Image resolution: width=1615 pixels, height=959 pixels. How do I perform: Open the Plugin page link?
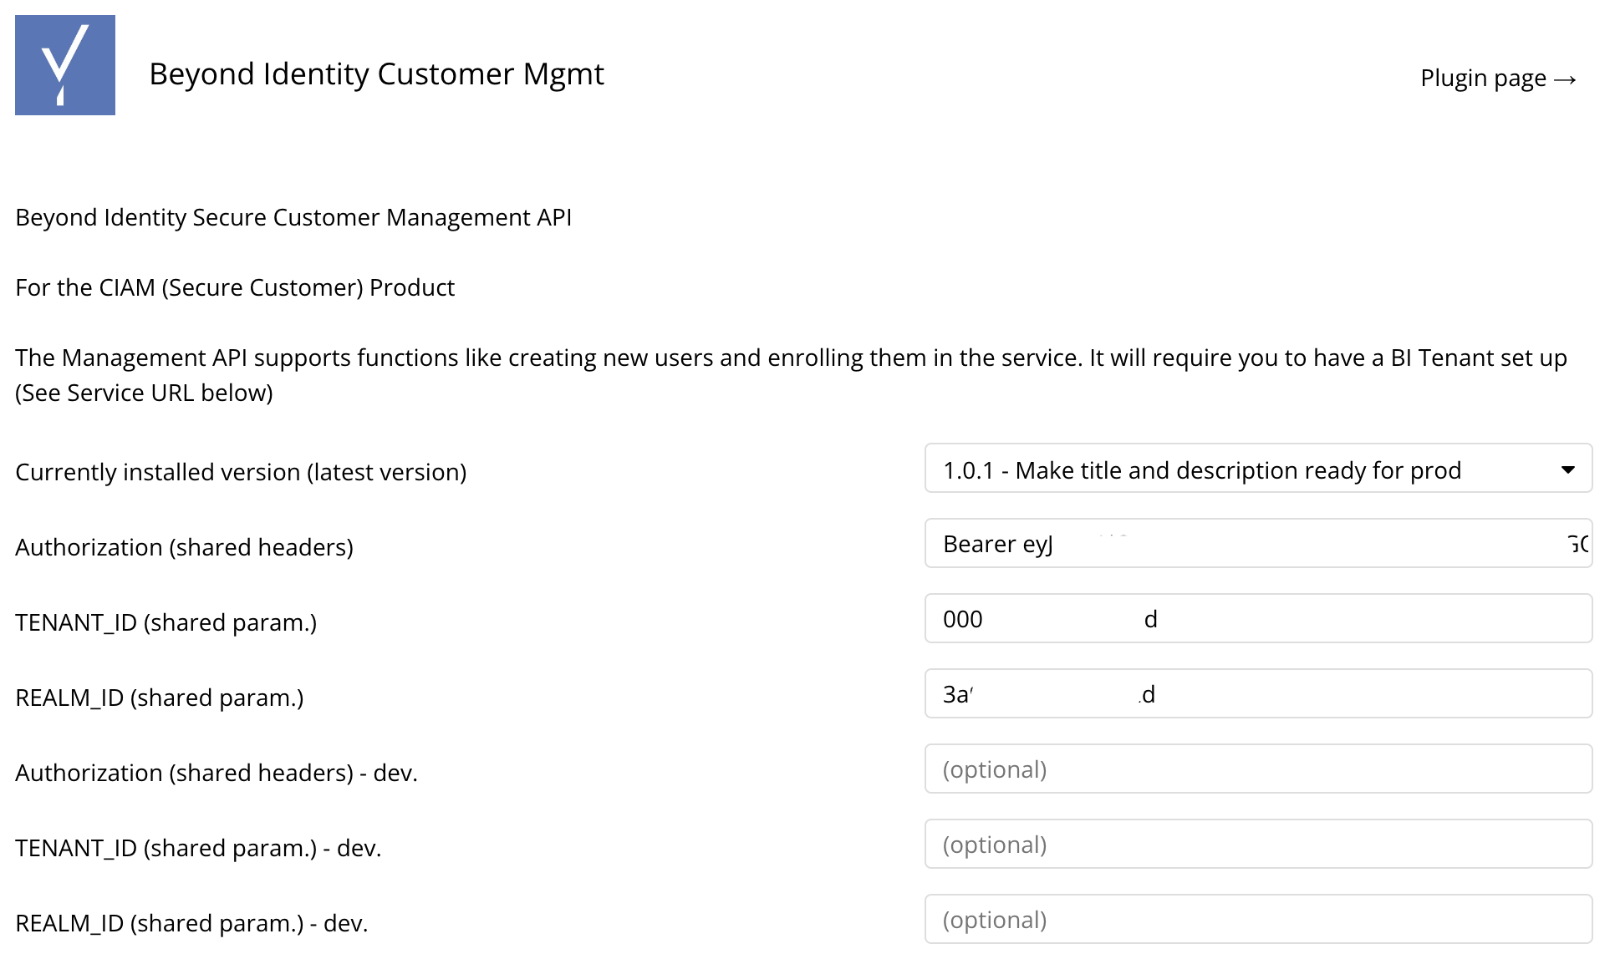pos(1499,79)
